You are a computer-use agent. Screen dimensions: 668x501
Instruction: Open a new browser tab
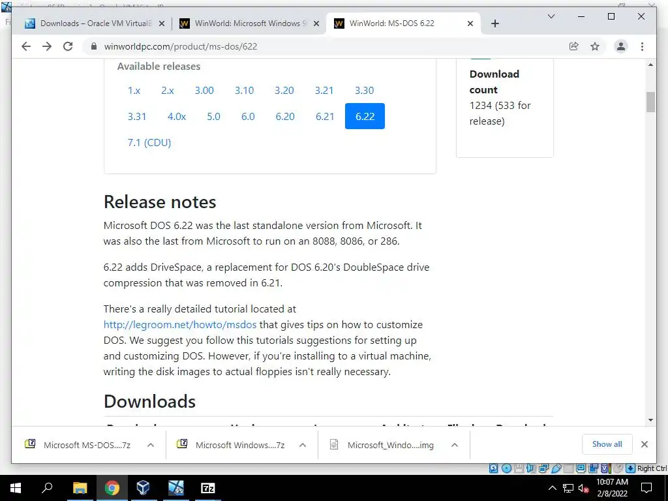coord(494,23)
